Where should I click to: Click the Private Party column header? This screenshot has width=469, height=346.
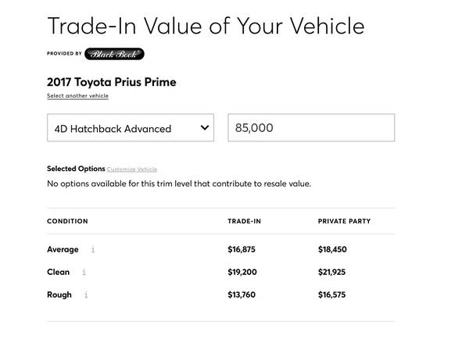pyautogui.click(x=344, y=221)
